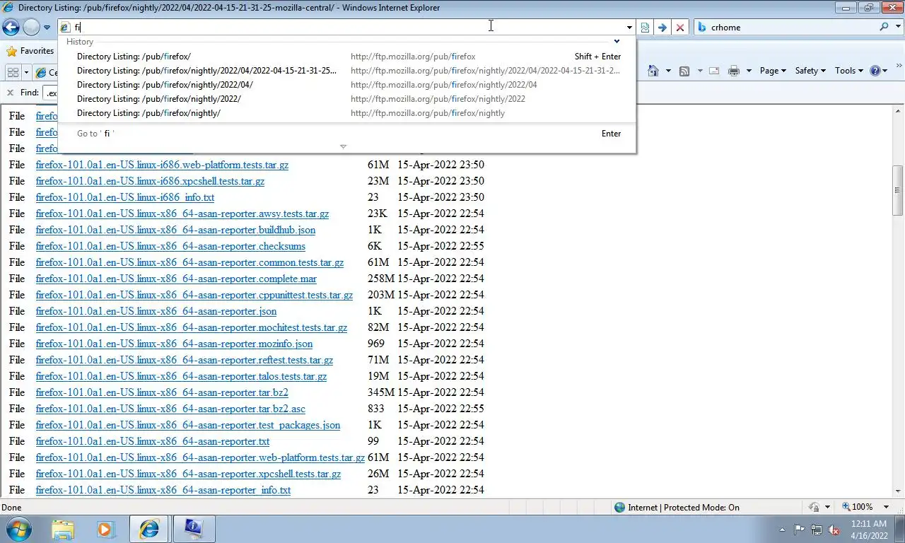Click the red Stop loading X
Image resolution: width=905 pixels, height=543 pixels.
point(680,28)
